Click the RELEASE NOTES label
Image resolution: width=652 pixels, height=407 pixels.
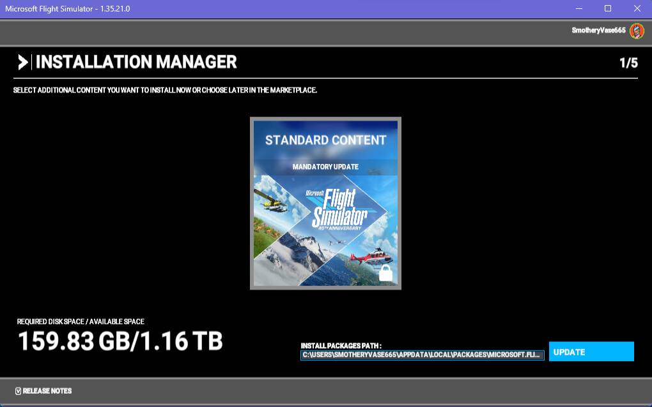(47, 391)
